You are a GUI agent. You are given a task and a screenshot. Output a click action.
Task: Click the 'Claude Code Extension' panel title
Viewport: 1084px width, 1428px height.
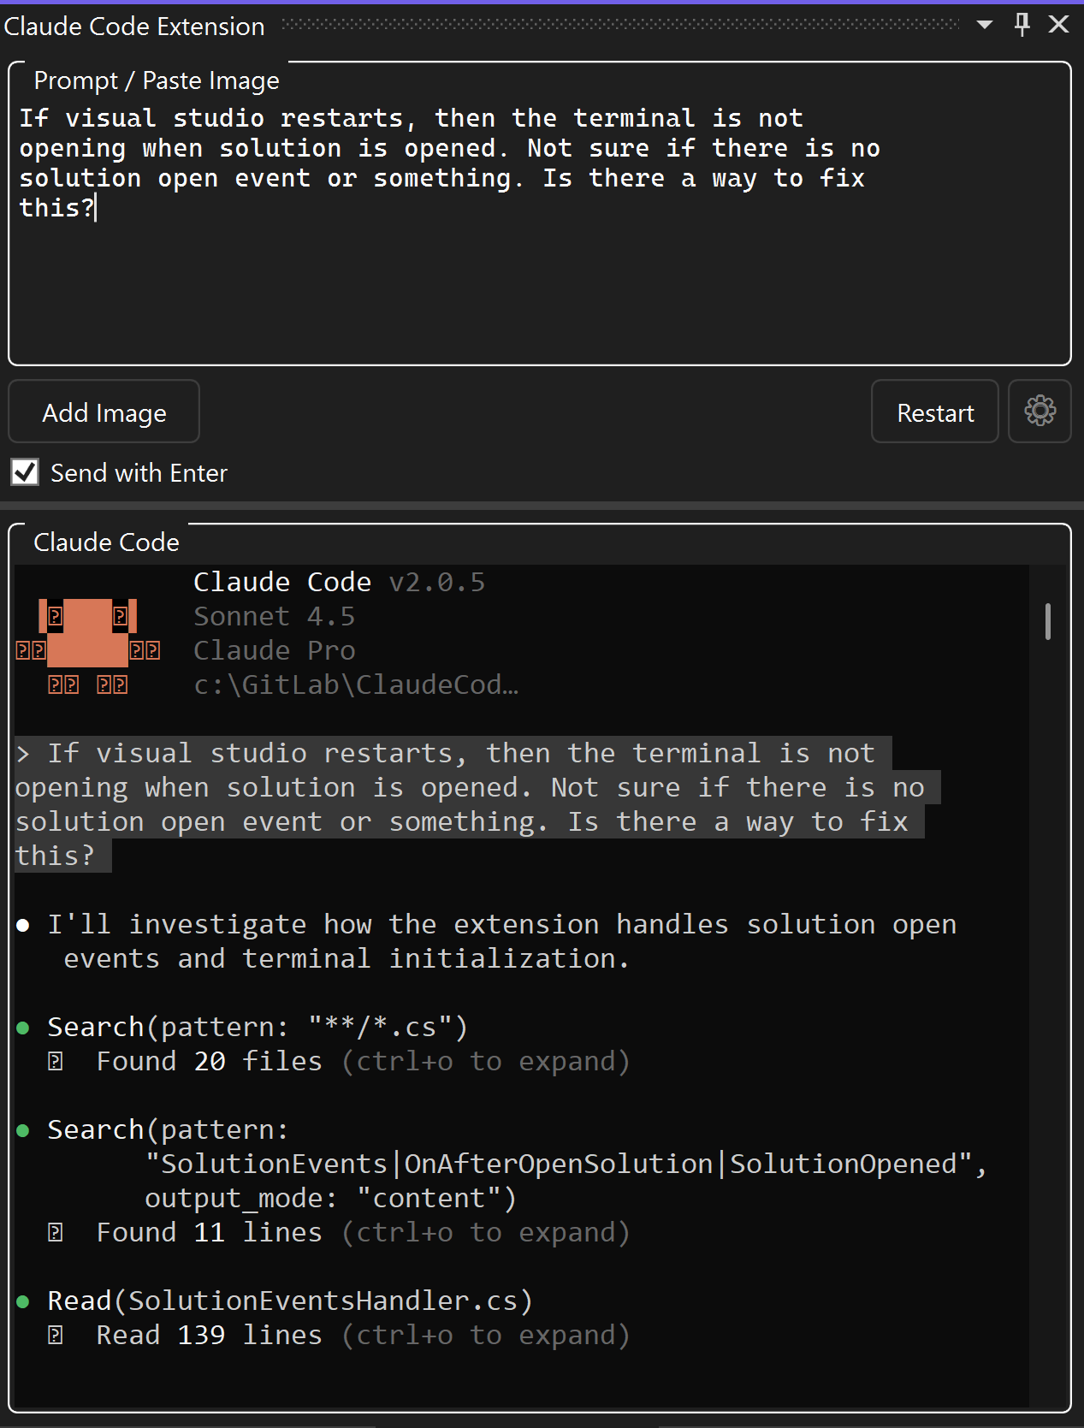click(134, 27)
